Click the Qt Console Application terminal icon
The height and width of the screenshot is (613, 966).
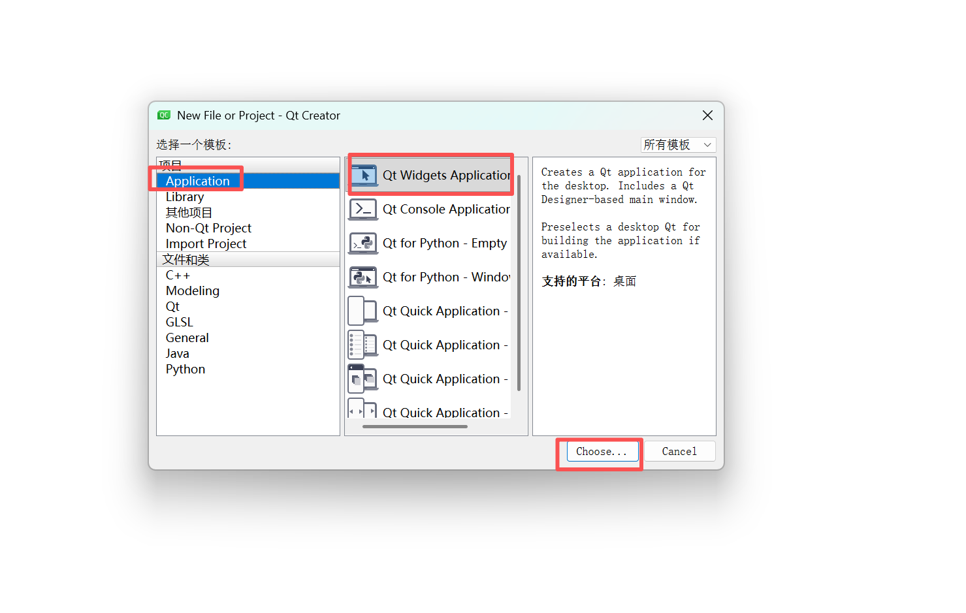(363, 209)
